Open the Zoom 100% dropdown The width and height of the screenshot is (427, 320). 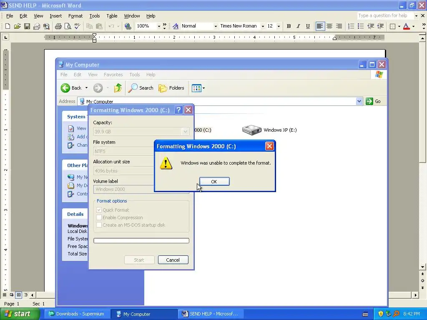[159, 26]
